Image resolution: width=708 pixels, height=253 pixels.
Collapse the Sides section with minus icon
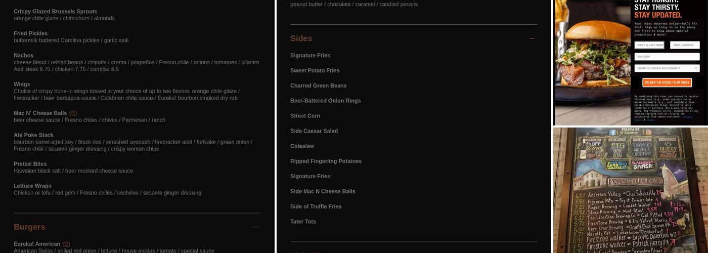tap(532, 38)
